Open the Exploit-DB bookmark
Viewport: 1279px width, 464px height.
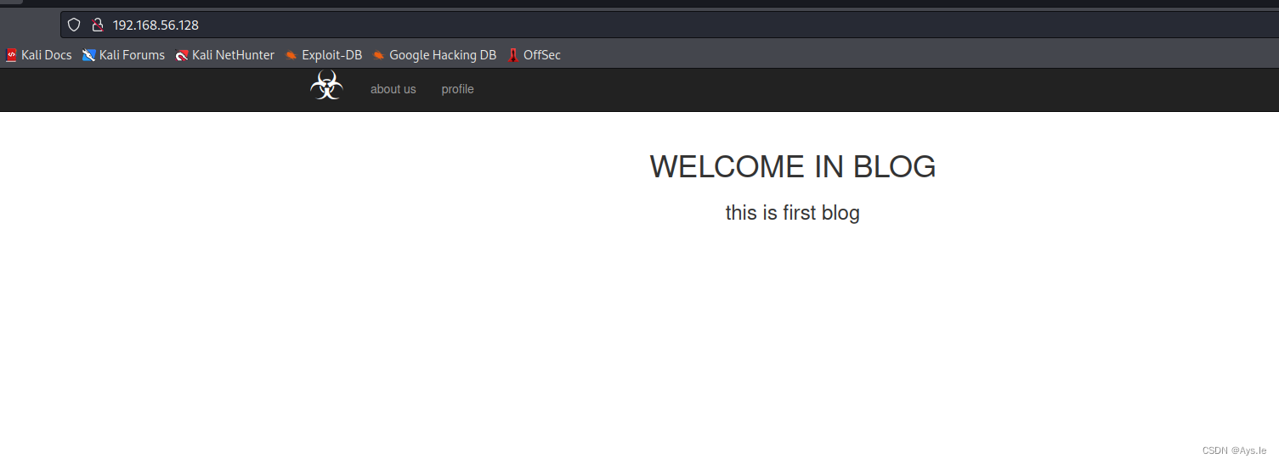(x=323, y=55)
